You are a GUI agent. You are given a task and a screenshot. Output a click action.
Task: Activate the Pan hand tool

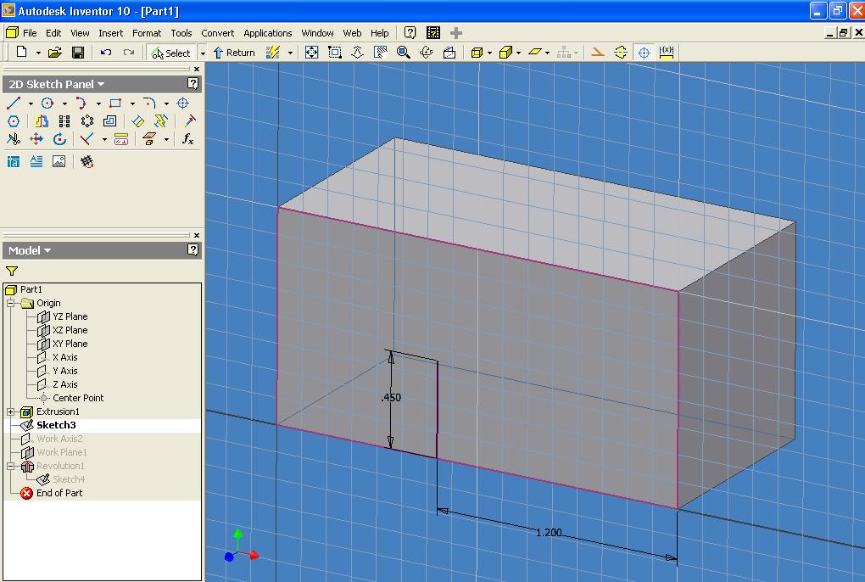[x=381, y=53]
